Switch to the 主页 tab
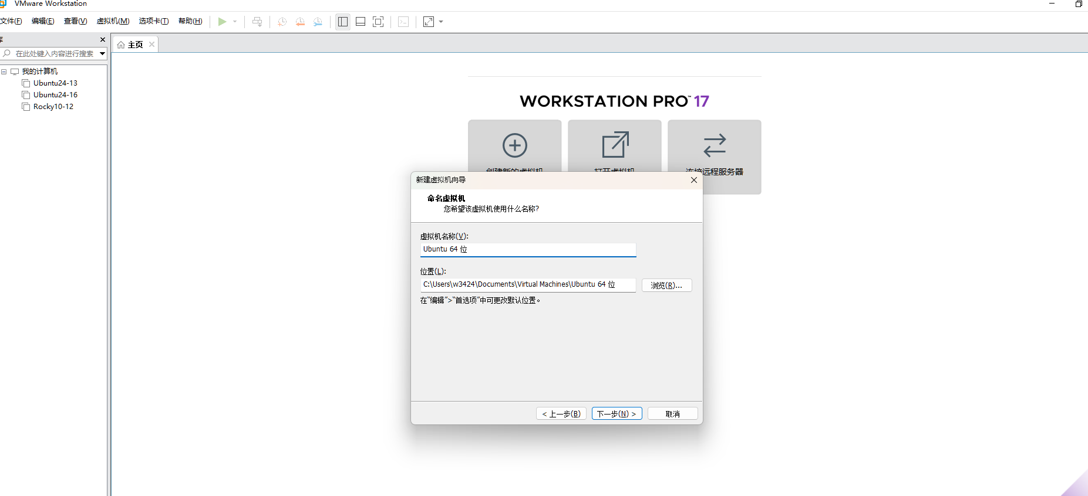 (x=135, y=45)
